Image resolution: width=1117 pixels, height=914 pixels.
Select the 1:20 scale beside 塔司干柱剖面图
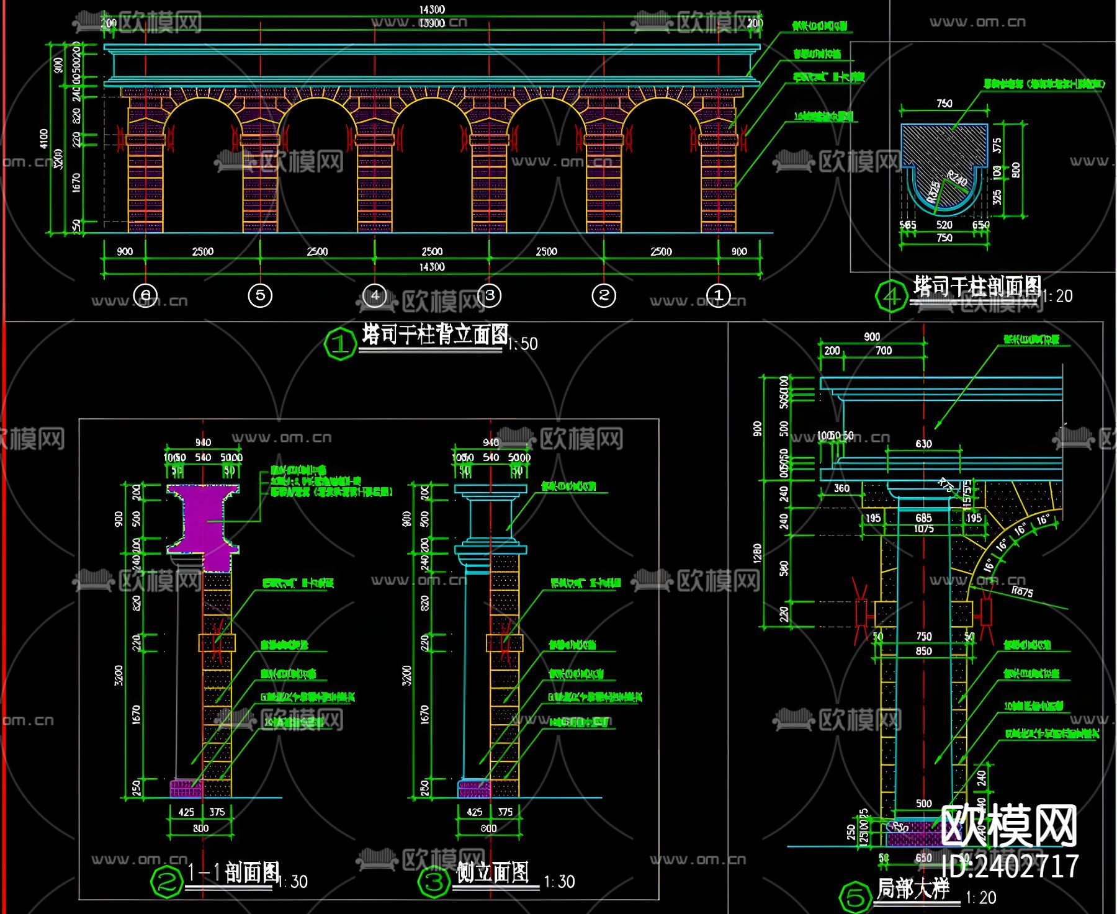[x=1057, y=296]
